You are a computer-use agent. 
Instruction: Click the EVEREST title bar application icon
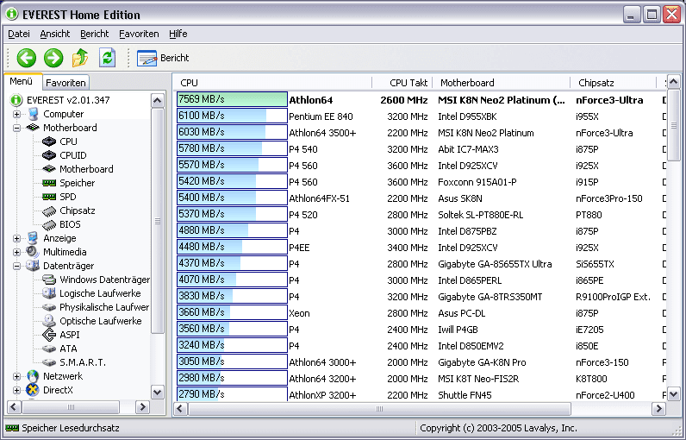[12, 14]
